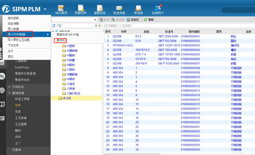This screenshot has width=255, height=155.
Task: Select the 05钢管 folder in tree
Action: (71, 60)
